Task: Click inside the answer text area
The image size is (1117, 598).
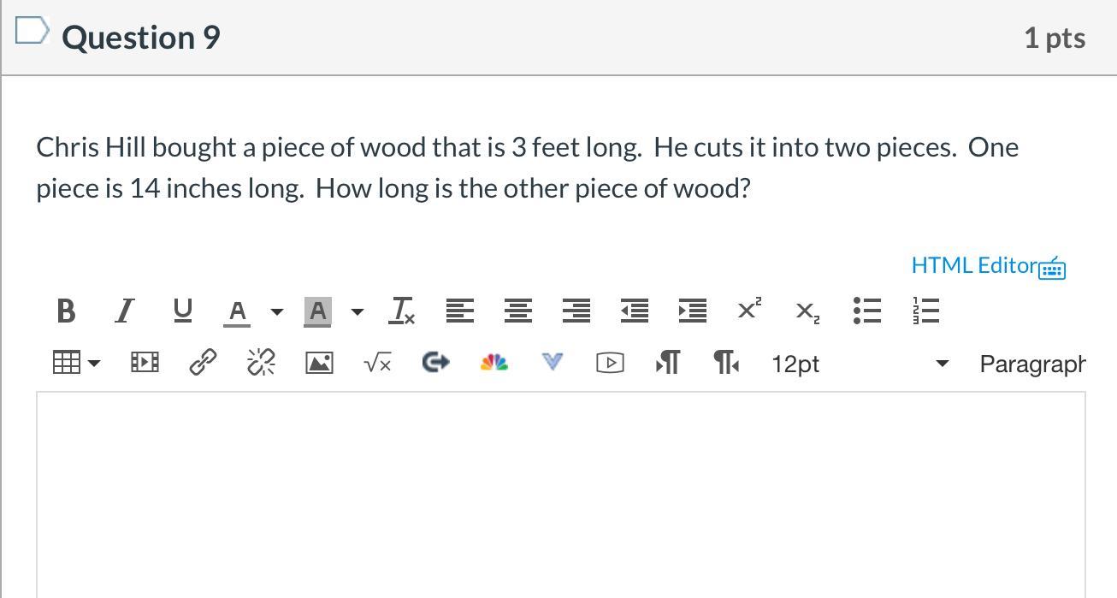Action: (561, 494)
